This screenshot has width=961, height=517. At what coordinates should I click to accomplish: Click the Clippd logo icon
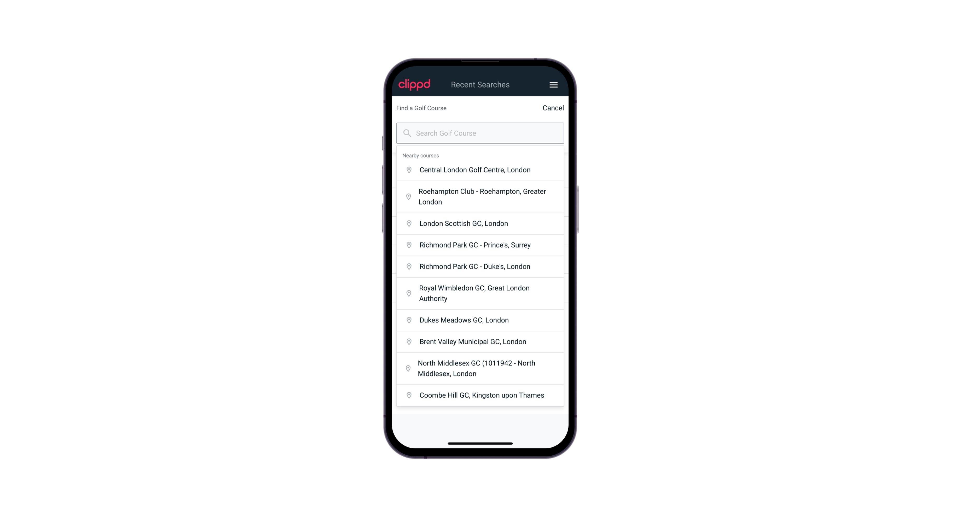[415, 85]
